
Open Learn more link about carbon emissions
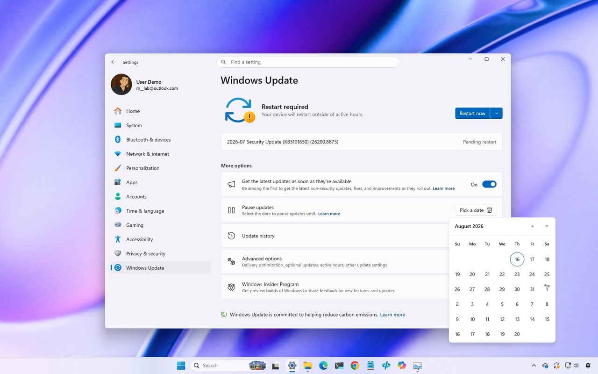(x=392, y=315)
